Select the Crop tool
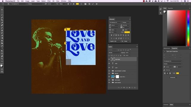This screenshot has height=107, width=191. click(2, 20)
